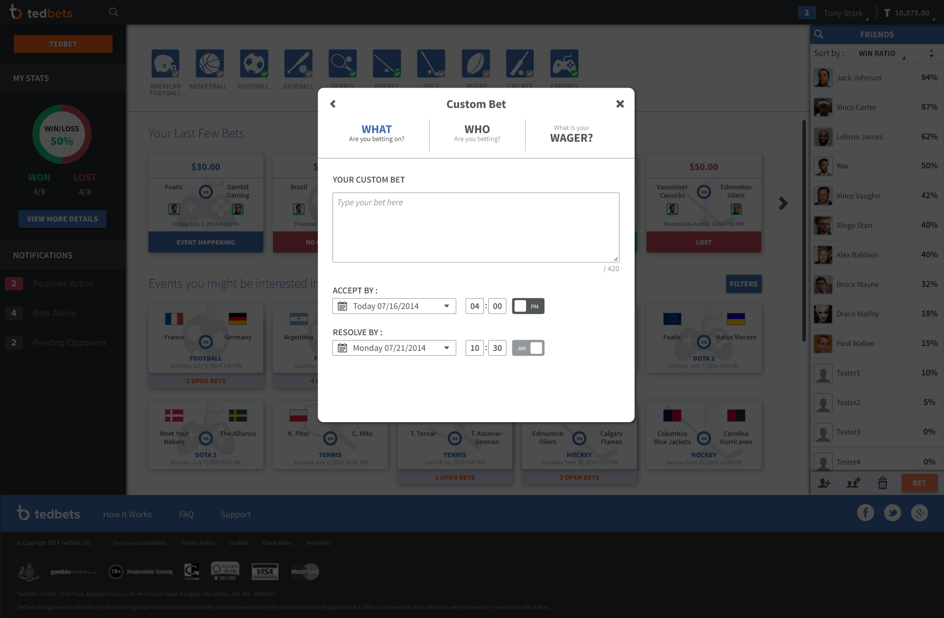The width and height of the screenshot is (944, 618).
Task: Click the trash icon under friends list
Action: click(883, 483)
